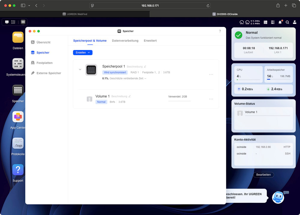Click the Bearbeiten button
The image size is (300, 215).
[263, 175]
